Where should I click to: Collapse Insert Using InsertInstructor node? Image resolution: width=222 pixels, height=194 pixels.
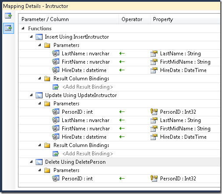tap(31, 36)
